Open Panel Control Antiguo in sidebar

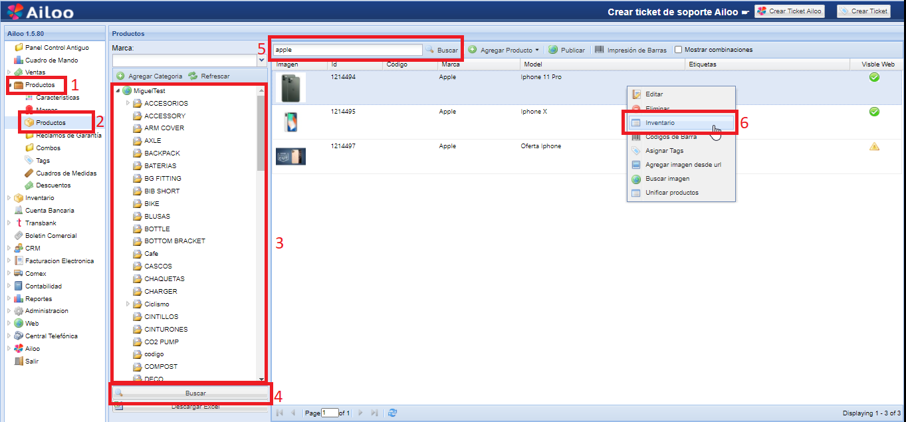point(57,48)
